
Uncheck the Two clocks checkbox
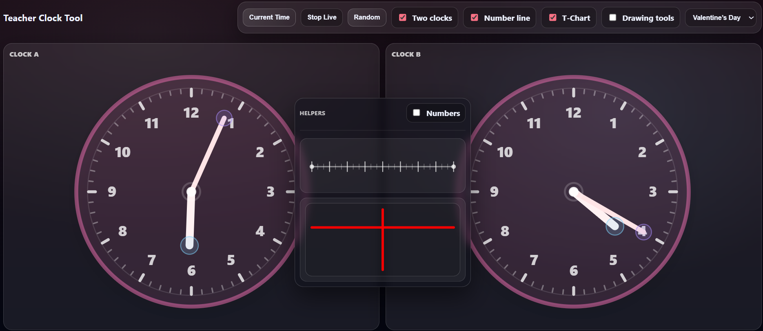pyautogui.click(x=403, y=18)
